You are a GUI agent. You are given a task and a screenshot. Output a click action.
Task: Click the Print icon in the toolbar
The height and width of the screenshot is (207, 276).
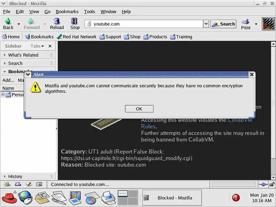click(246, 24)
